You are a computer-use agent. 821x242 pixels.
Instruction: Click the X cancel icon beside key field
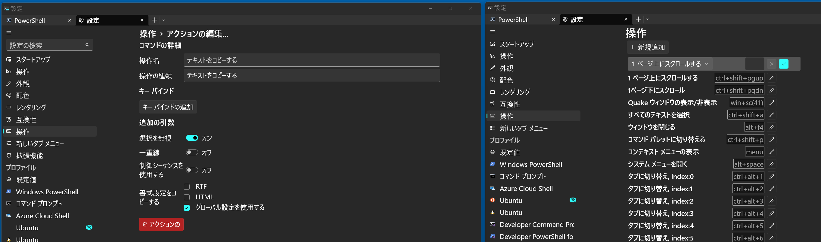tap(771, 64)
